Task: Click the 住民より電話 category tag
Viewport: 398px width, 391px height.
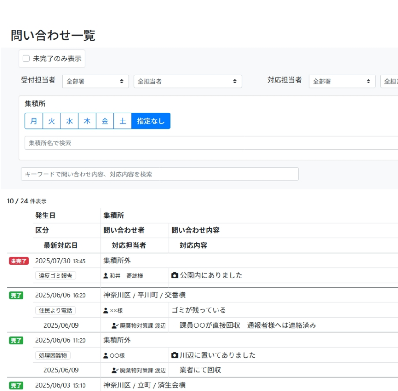Action: pyautogui.click(x=56, y=310)
